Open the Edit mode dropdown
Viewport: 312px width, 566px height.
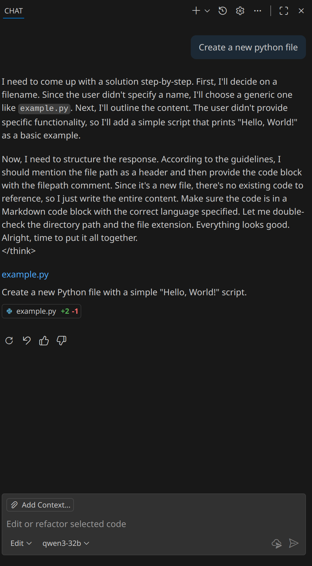tap(21, 543)
